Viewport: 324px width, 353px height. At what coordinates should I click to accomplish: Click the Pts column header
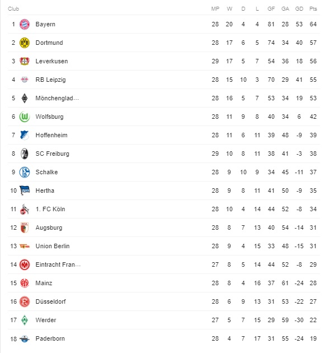coord(313,9)
